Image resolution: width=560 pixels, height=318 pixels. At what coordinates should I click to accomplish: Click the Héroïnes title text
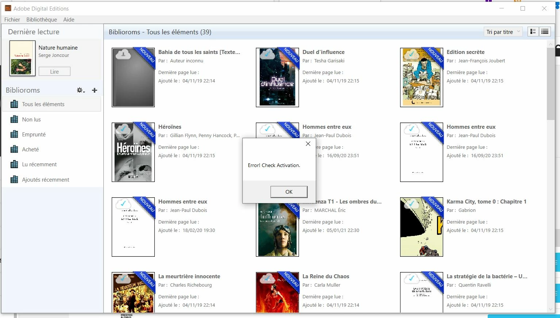pyautogui.click(x=170, y=127)
